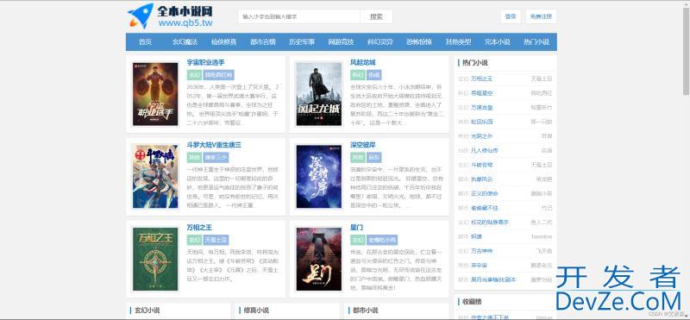
Task: Open 凡人修仙传 in the hot novels list
Action: point(485,151)
